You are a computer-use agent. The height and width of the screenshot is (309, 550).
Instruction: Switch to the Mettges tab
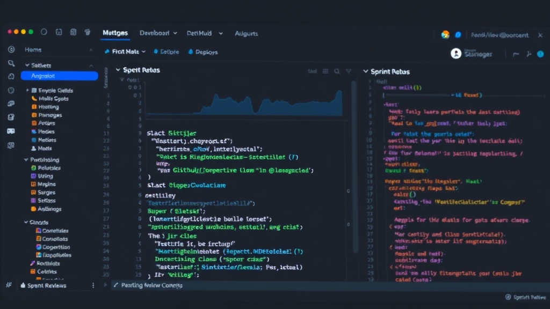click(115, 33)
